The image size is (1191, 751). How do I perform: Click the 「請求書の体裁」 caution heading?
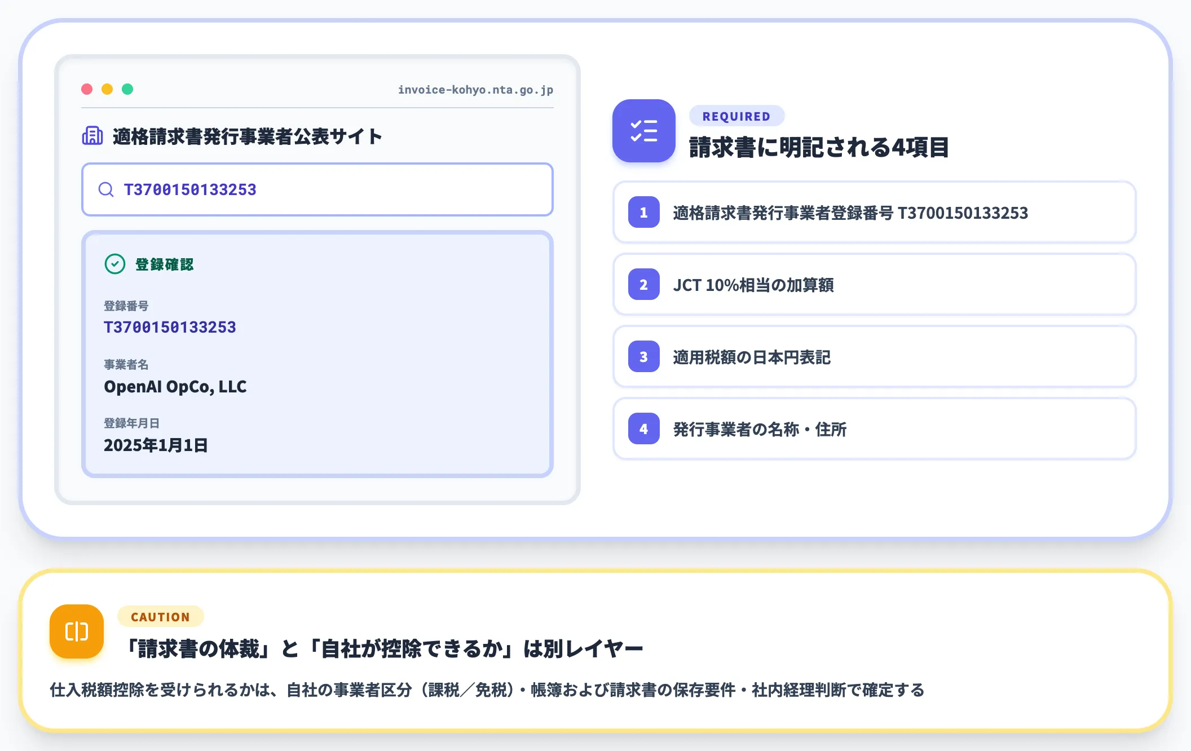pos(384,648)
